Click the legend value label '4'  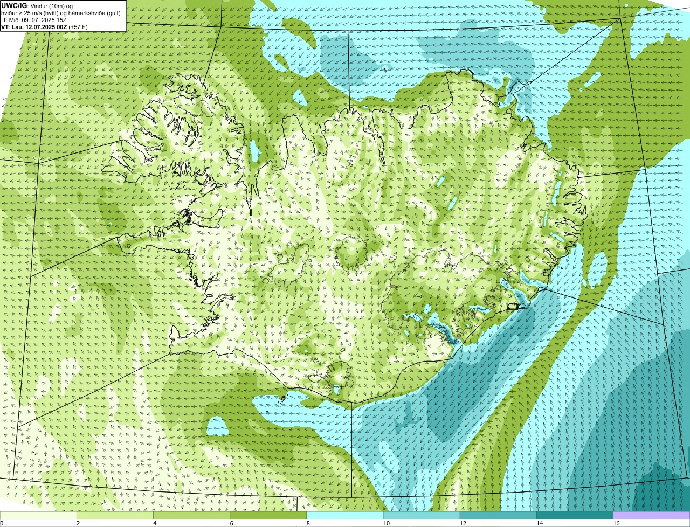pyautogui.click(x=155, y=523)
